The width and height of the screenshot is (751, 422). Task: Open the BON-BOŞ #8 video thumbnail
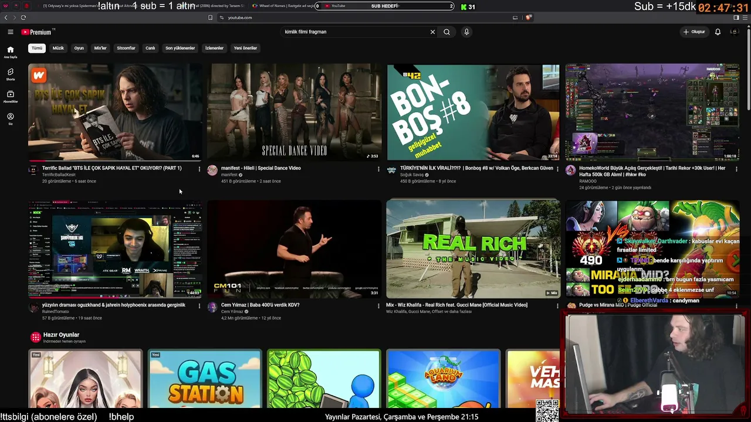[x=473, y=112]
